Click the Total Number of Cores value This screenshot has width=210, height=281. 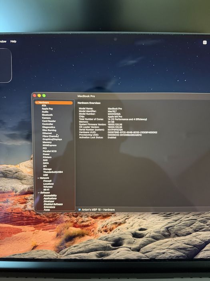tap(127, 119)
